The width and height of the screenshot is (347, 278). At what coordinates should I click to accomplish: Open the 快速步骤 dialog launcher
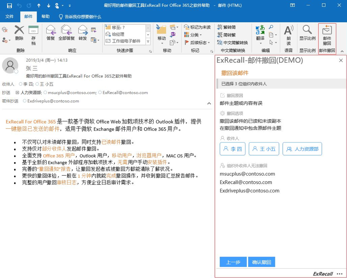click(x=150, y=51)
